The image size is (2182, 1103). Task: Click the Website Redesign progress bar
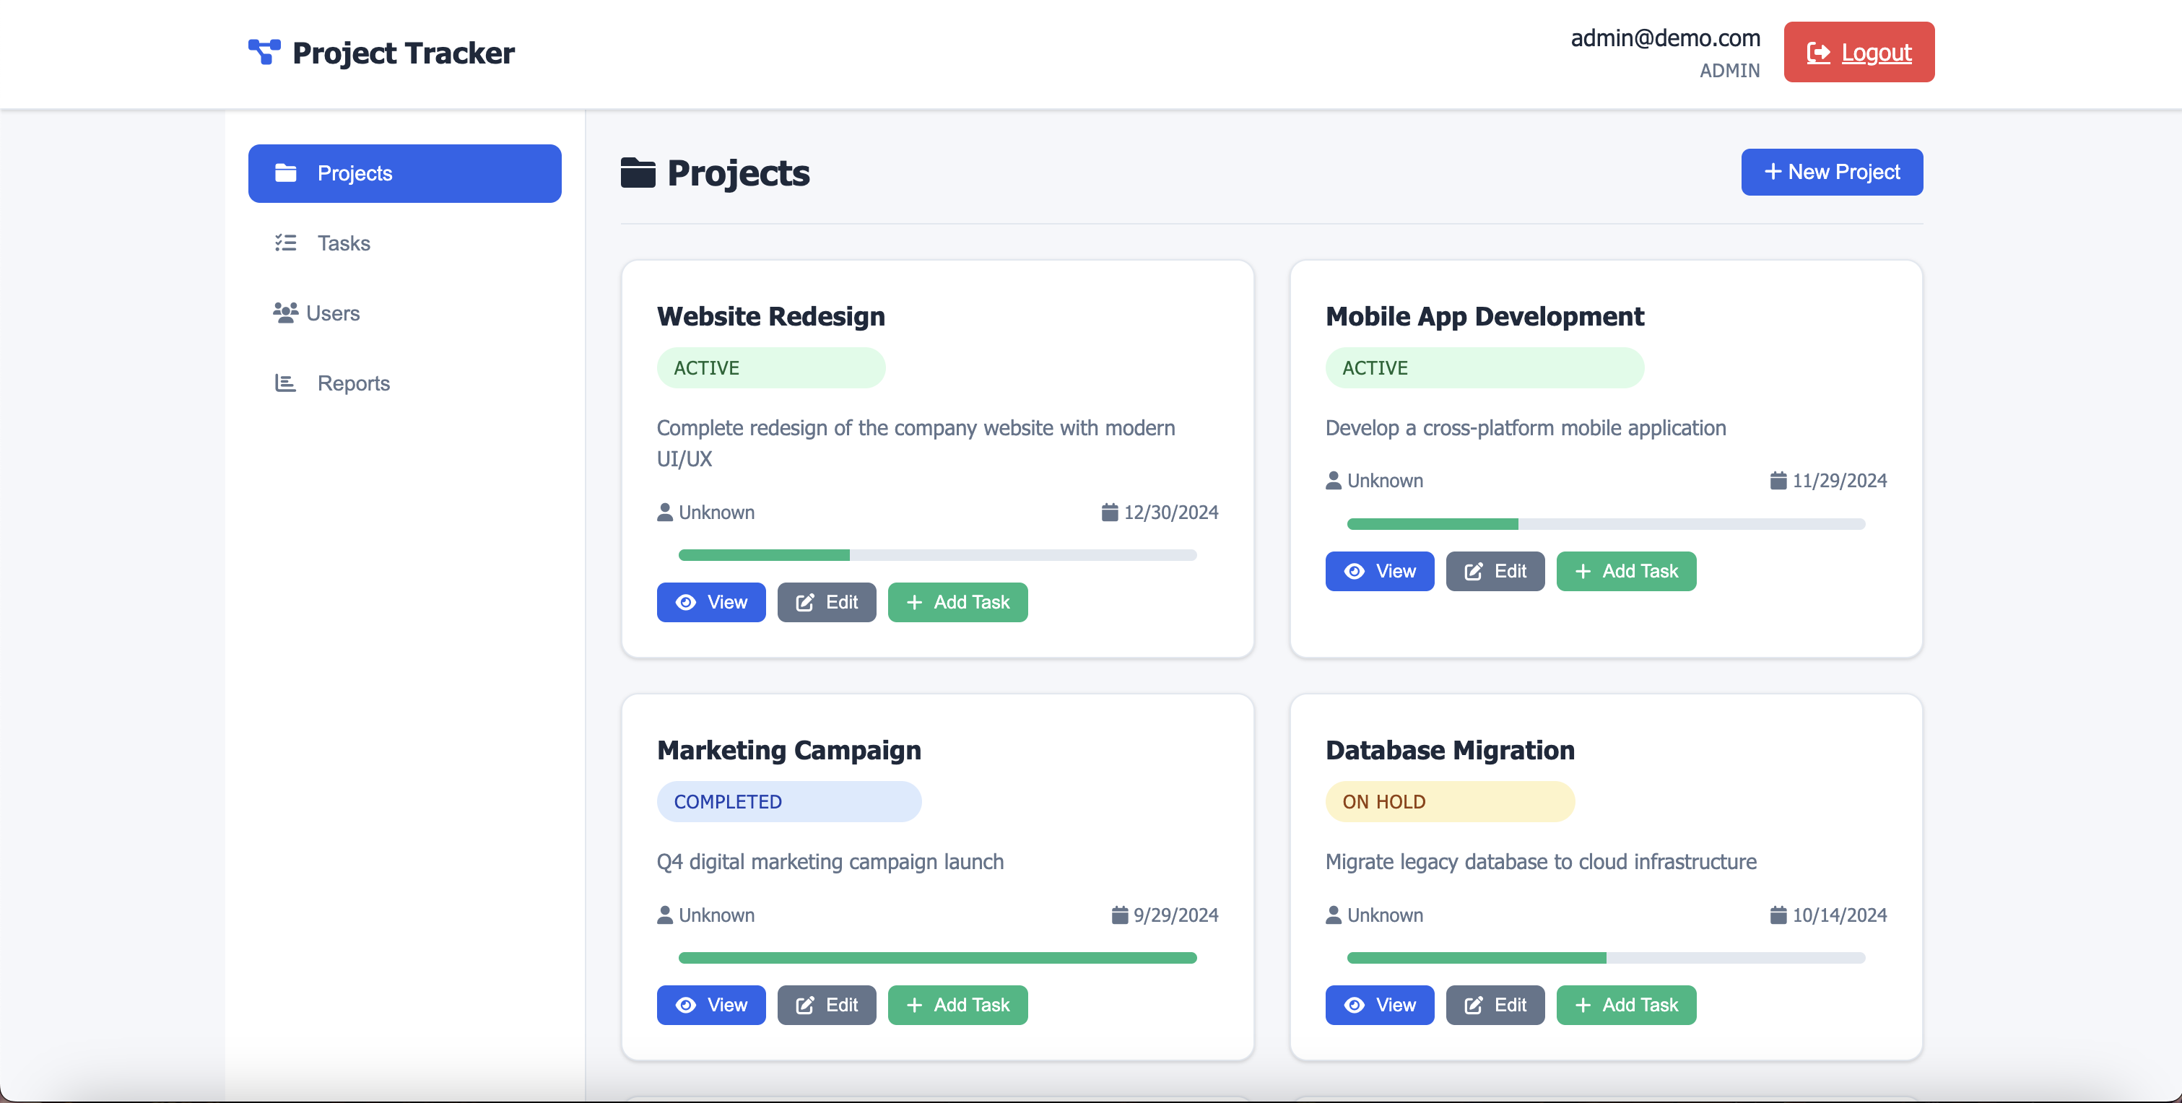(936, 555)
